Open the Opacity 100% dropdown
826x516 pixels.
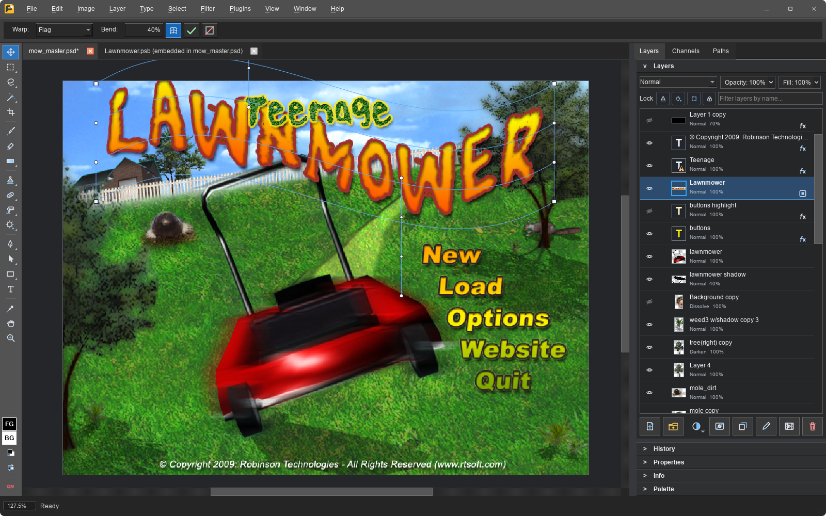tap(749, 83)
